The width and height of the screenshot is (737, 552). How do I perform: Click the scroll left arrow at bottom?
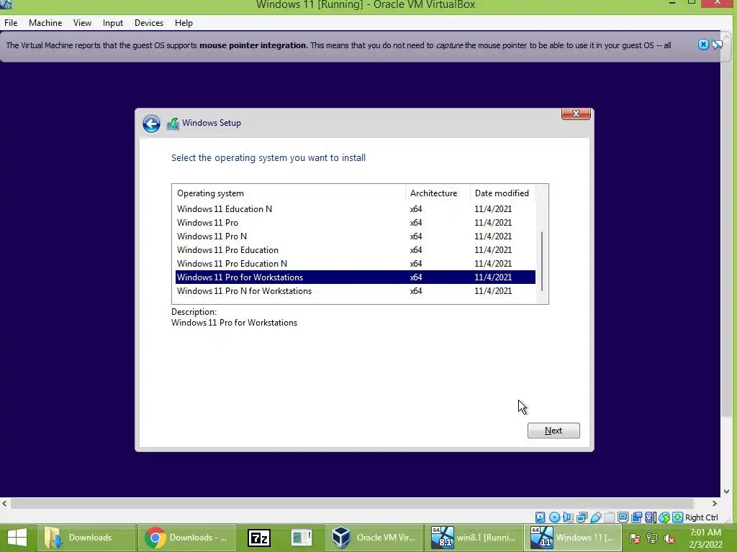coord(5,503)
